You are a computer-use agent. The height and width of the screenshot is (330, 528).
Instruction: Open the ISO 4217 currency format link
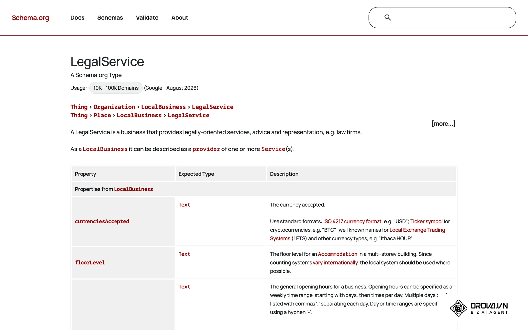pyautogui.click(x=352, y=221)
